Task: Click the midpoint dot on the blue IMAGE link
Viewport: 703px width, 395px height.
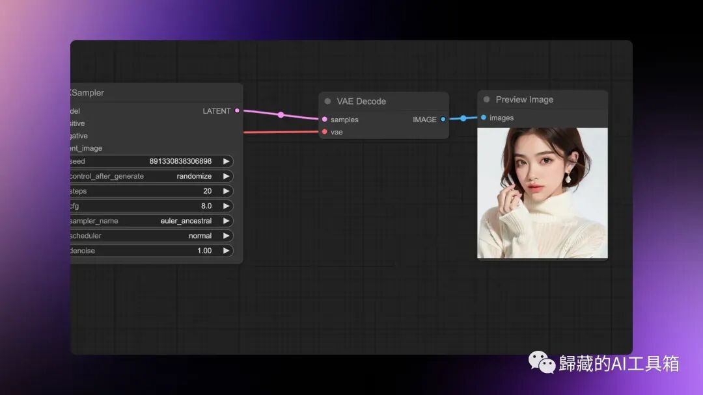Action: (463, 118)
